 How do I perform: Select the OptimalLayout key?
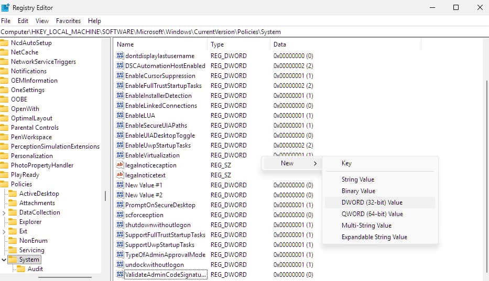click(x=31, y=118)
